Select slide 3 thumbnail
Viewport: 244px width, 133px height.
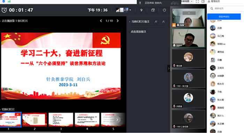(61, 119)
